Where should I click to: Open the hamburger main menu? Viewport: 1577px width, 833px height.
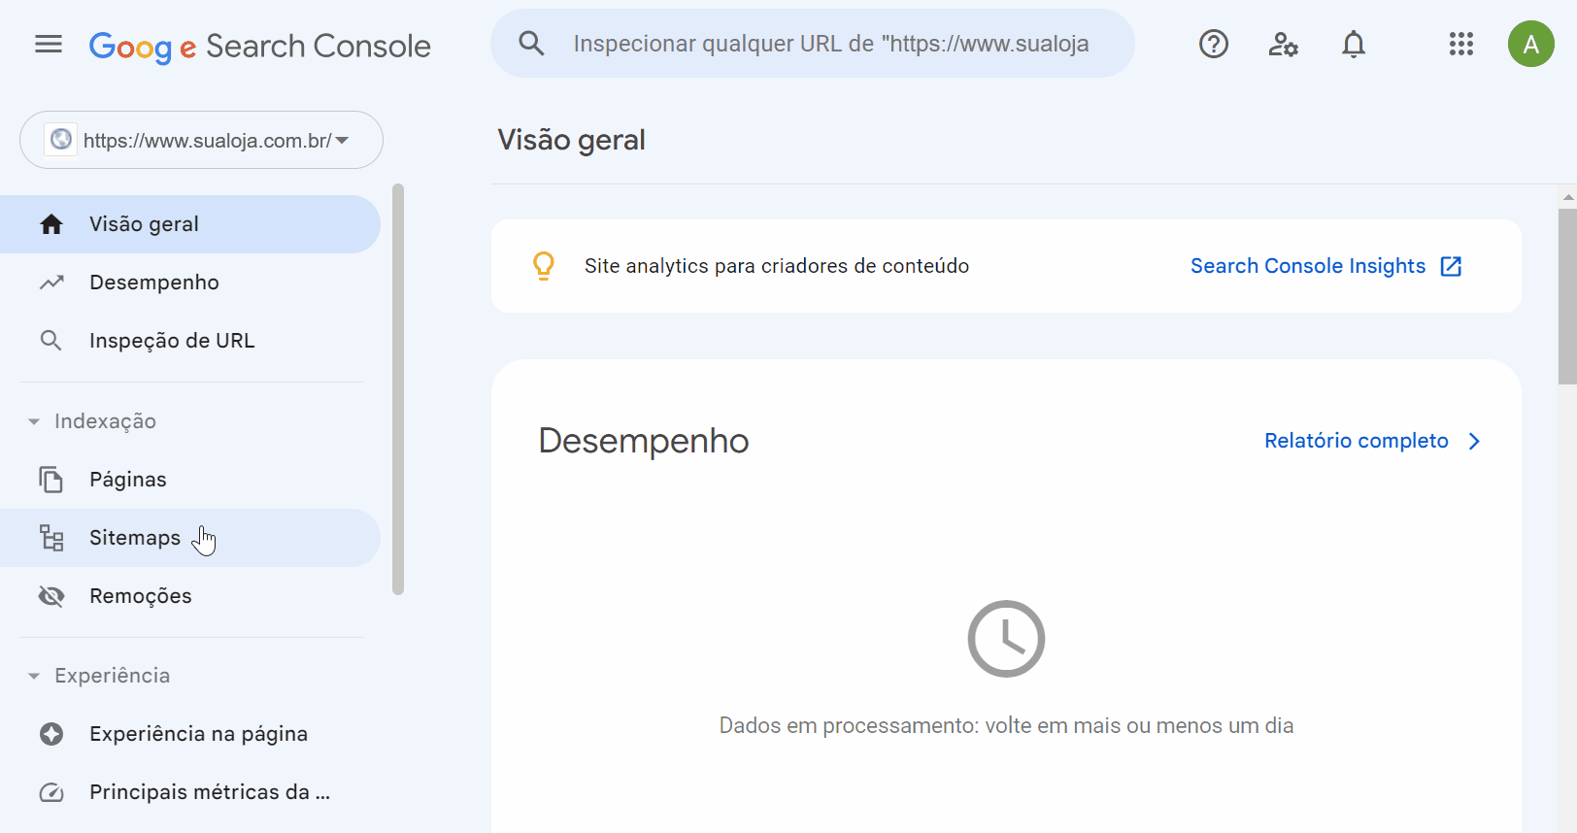tap(49, 45)
